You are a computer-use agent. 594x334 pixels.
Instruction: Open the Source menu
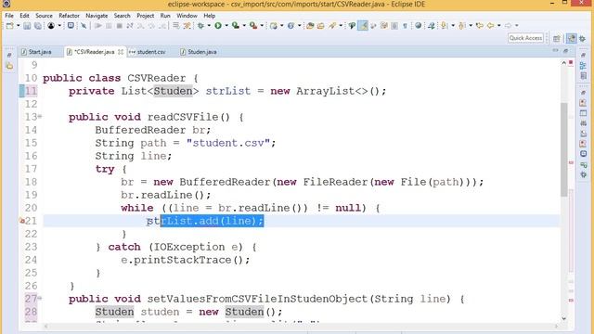point(44,16)
